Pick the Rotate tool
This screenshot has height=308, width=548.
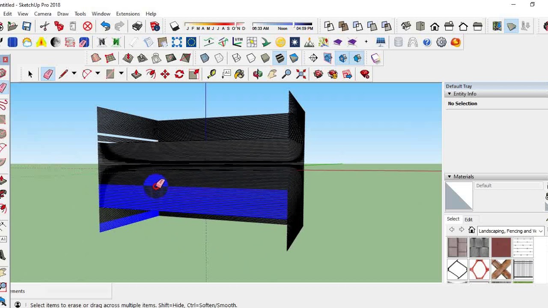(179, 74)
